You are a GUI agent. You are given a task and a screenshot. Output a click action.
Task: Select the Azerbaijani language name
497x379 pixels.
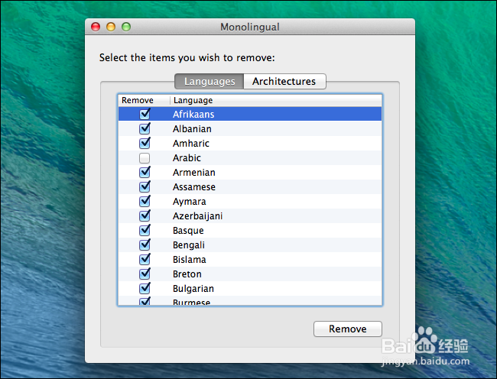coord(197,216)
